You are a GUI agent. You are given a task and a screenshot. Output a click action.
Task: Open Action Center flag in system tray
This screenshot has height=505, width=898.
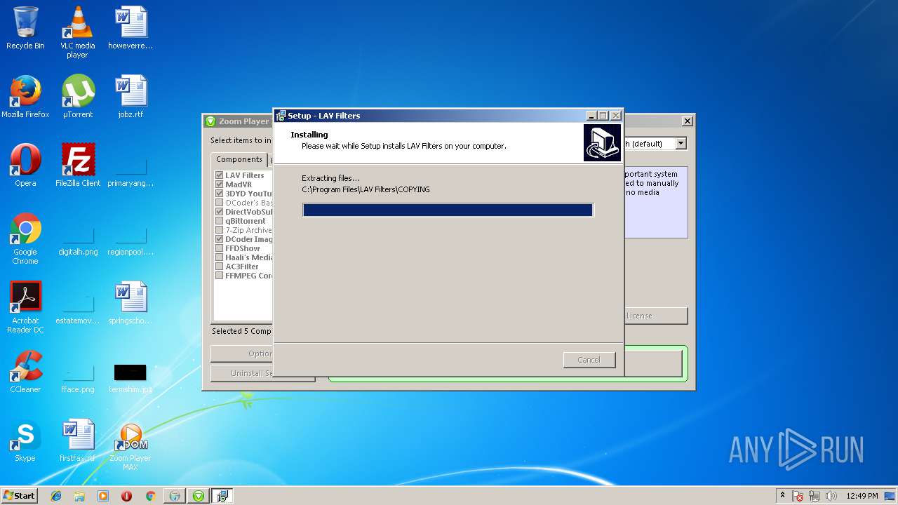click(798, 496)
